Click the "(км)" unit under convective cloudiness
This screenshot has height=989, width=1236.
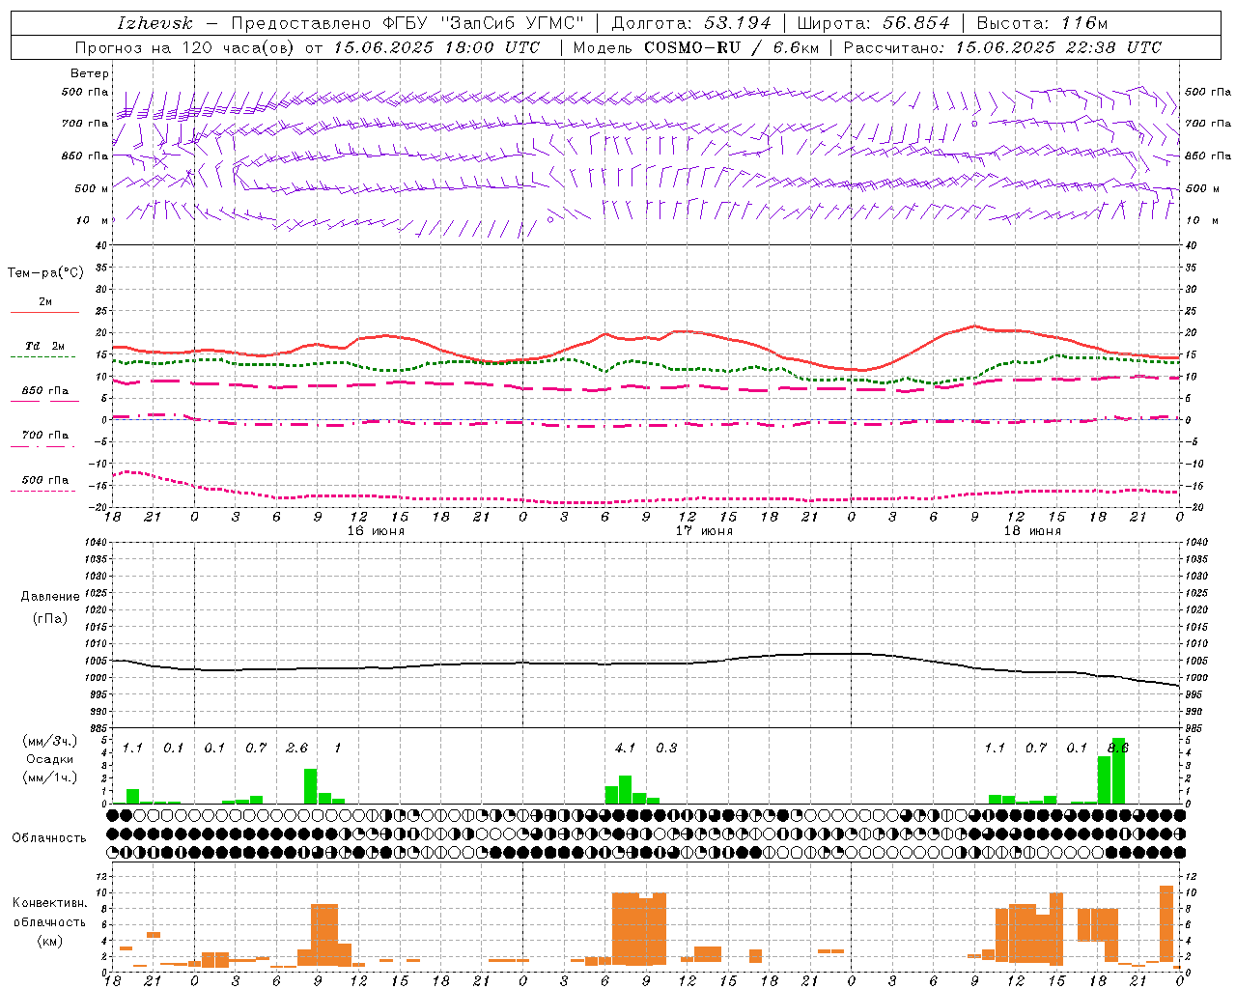(49, 941)
